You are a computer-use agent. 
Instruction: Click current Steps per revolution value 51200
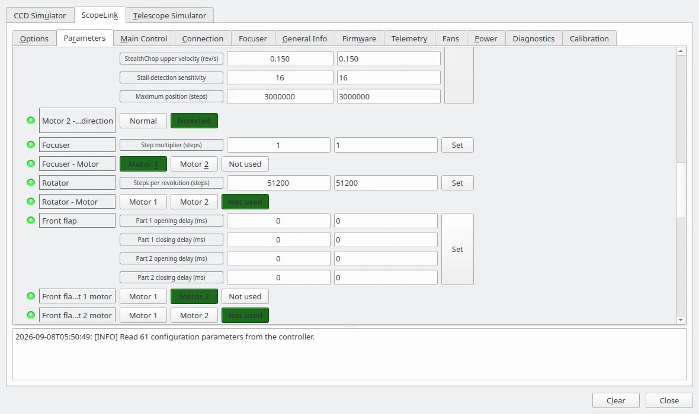coord(278,183)
